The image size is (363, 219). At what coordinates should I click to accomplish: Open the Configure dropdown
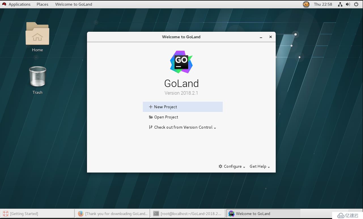tap(232, 166)
